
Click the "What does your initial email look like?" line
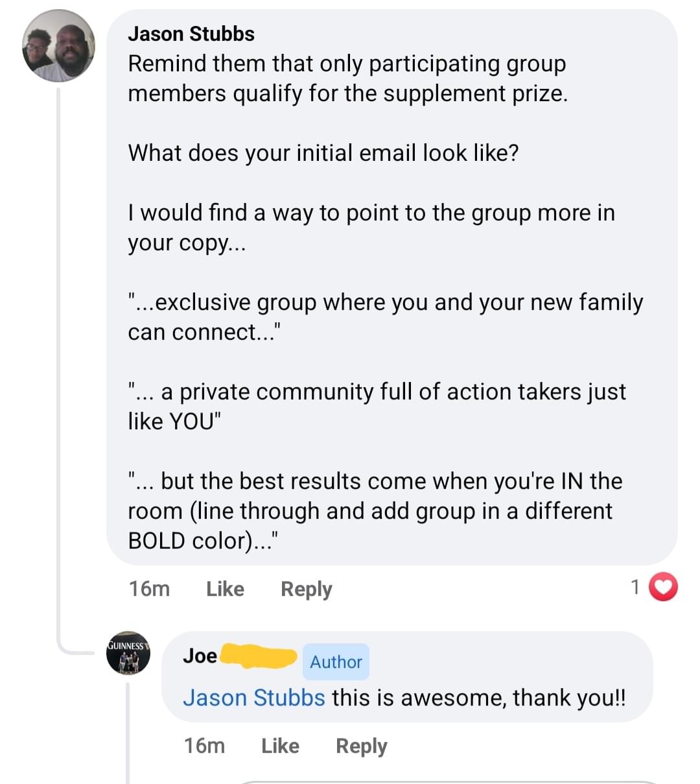(323, 153)
